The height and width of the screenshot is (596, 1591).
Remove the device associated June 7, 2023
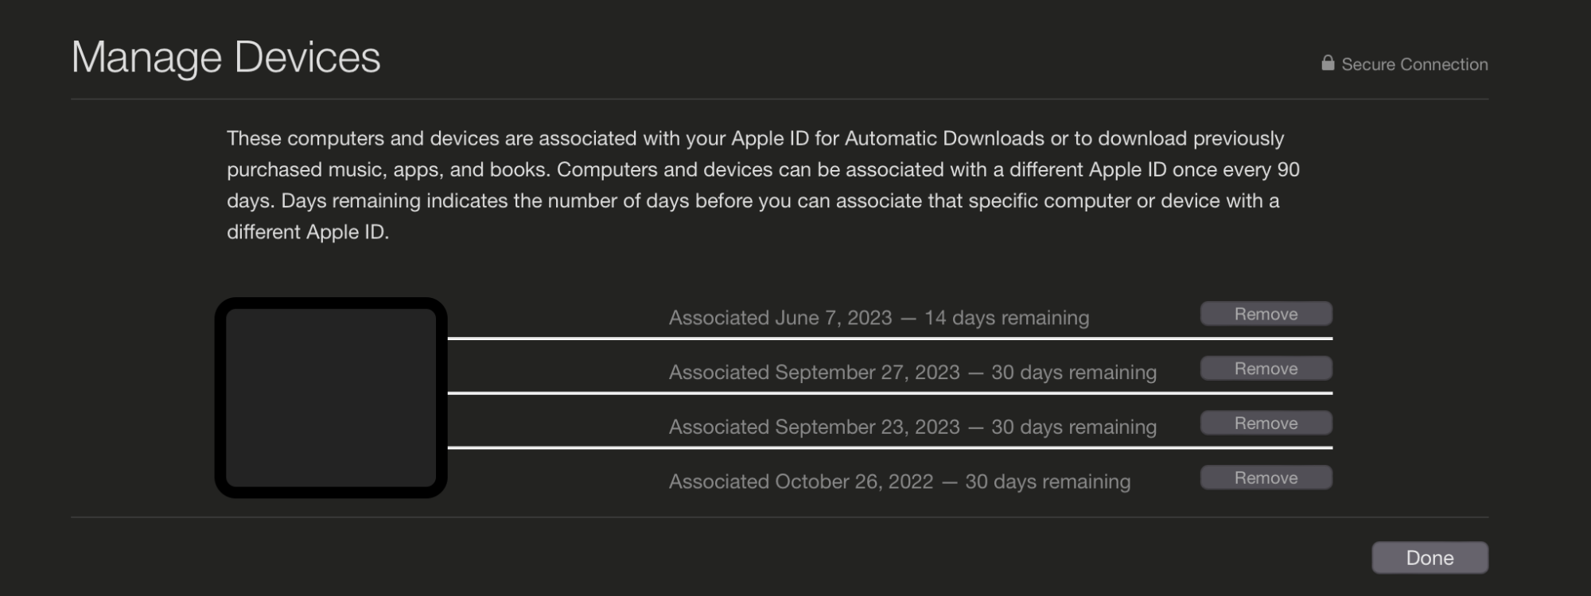(x=1266, y=314)
